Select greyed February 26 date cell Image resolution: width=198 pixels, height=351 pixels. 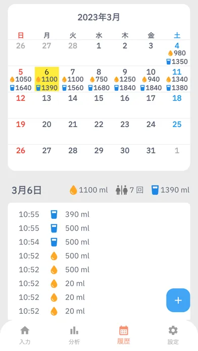click(x=21, y=53)
